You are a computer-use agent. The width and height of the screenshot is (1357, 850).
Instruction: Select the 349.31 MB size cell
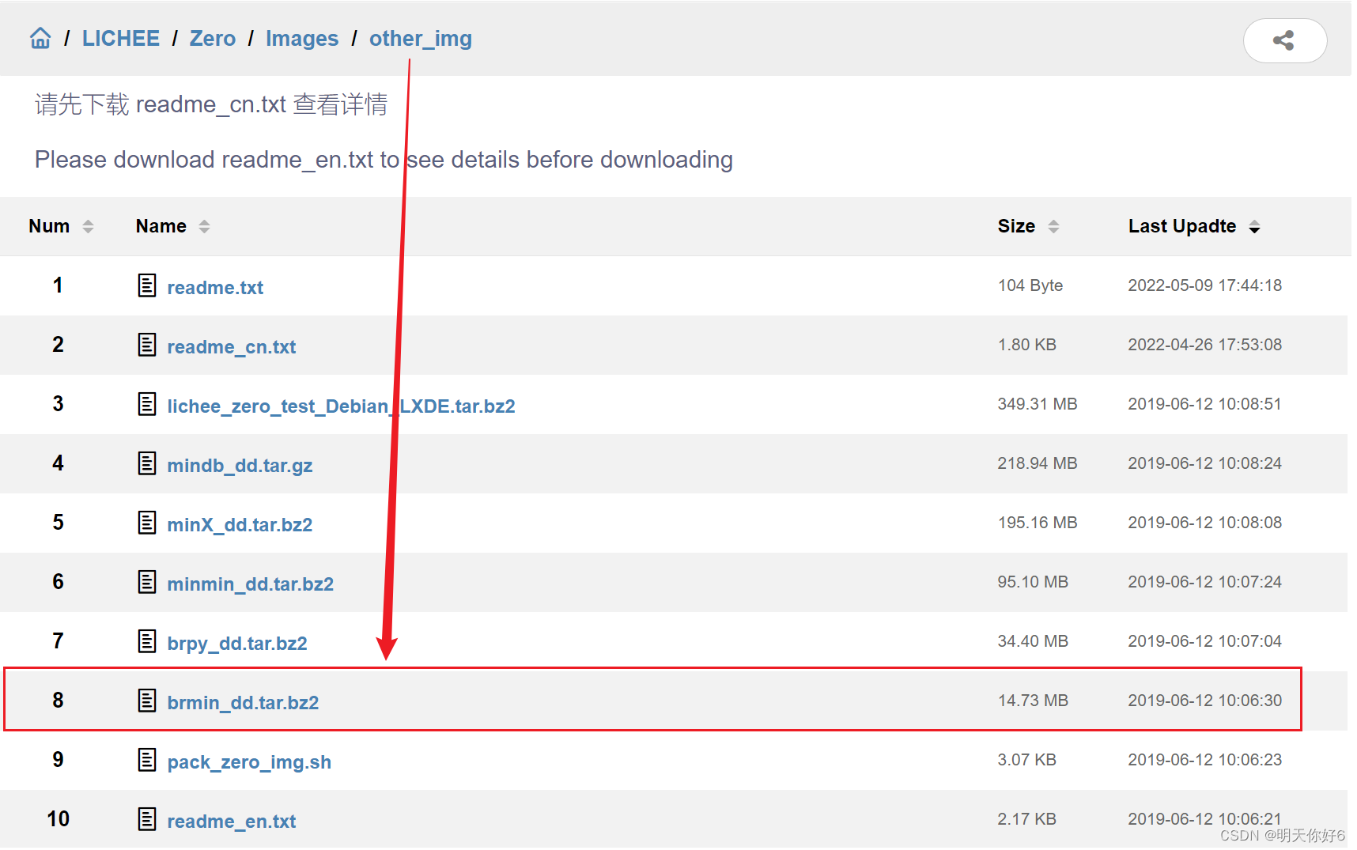click(x=1038, y=404)
